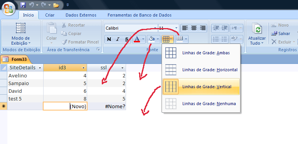
Task: Open Área de Transferência dialog launcher
Action: [98, 50]
